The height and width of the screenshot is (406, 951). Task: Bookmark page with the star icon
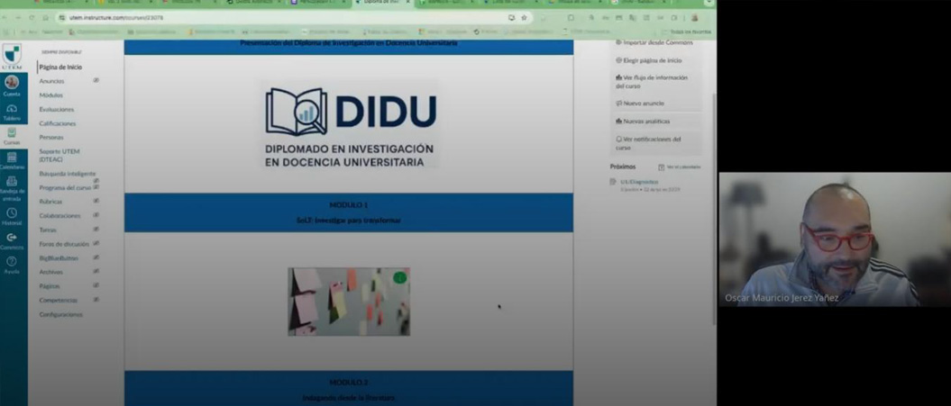[524, 18]
